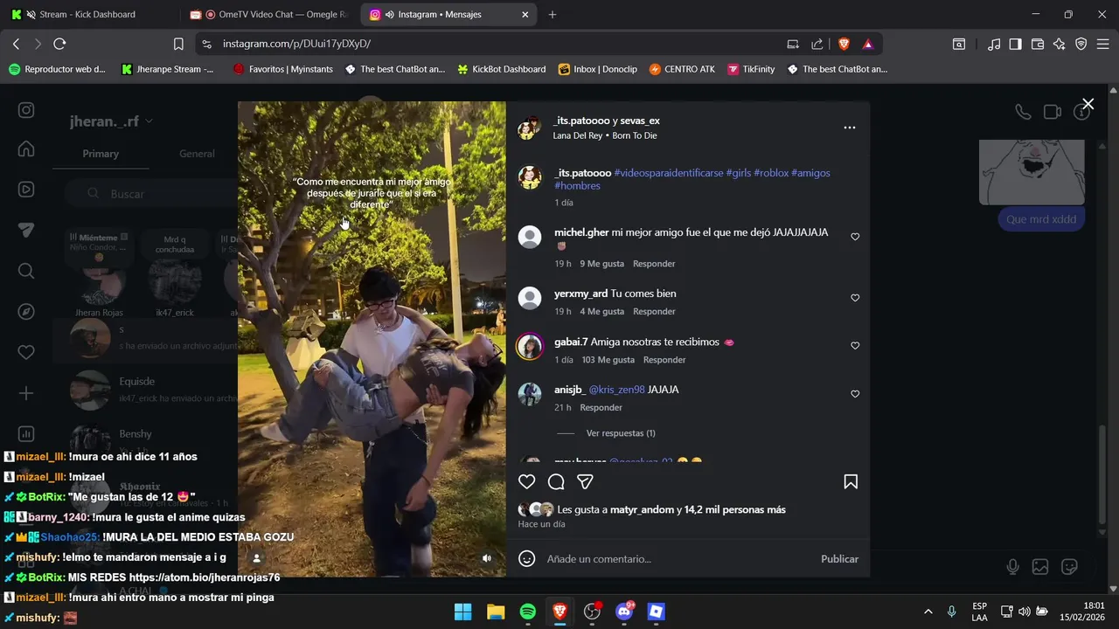Viewport: 1119px width, 629px height.
Task: Close the Instagram Mensajes tab
Action: tap(525, 15)
